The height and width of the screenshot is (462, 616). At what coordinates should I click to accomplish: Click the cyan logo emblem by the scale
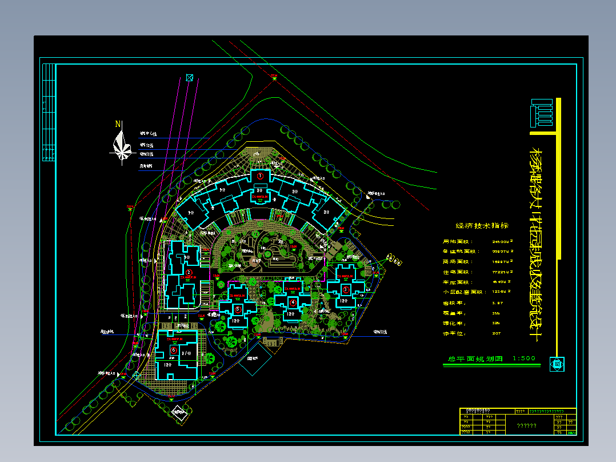tap(557, 364)
